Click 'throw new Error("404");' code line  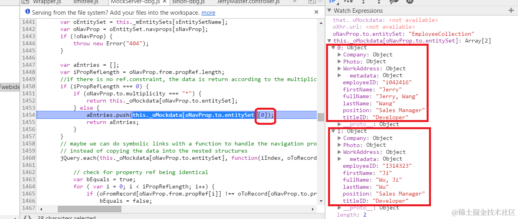coord(111,43)
